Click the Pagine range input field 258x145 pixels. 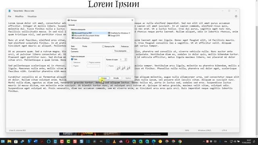click(93, 66)
